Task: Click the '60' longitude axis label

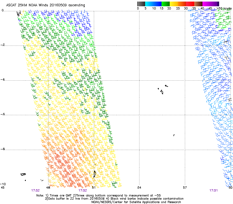Action: click(230, 188)
